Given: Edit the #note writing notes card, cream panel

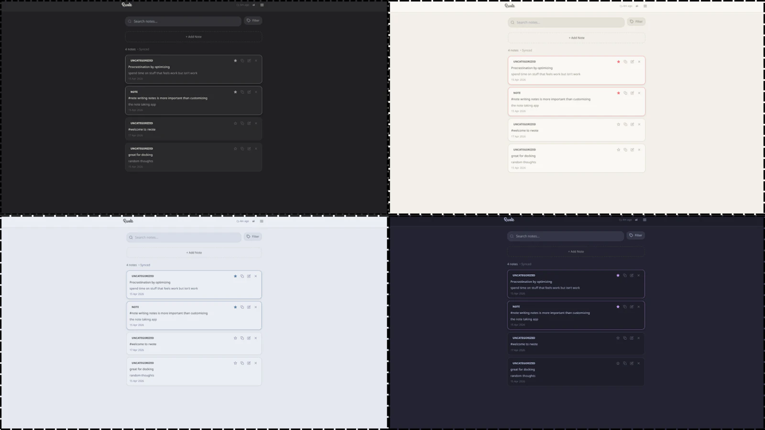Looking at the screenshot, I should point(632,93).
